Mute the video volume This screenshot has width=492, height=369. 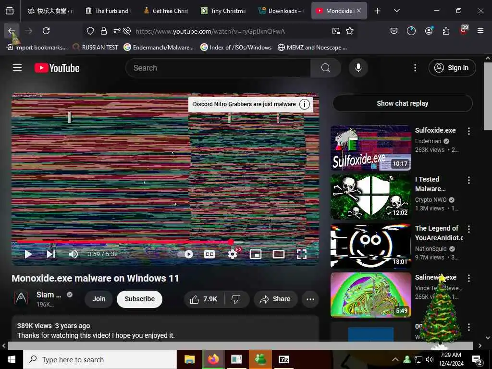pyautogui.click(x=74, y=254)
